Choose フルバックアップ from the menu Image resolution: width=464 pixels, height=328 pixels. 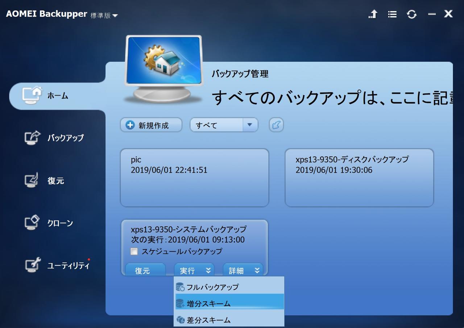229,287
